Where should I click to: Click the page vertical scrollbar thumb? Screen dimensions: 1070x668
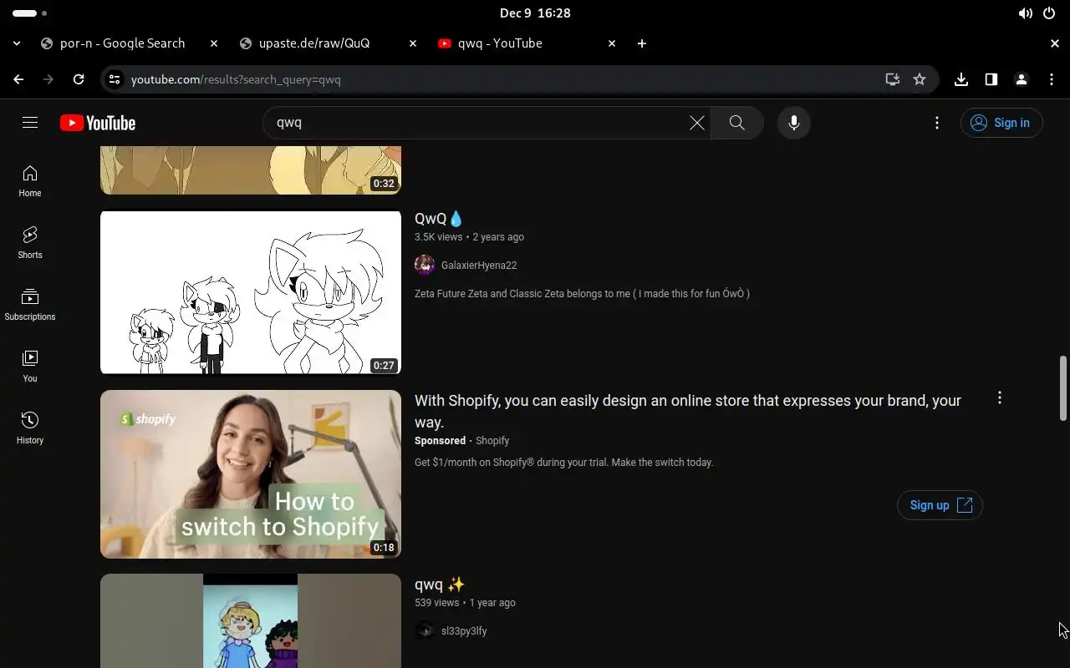[x=1063, y=388]
